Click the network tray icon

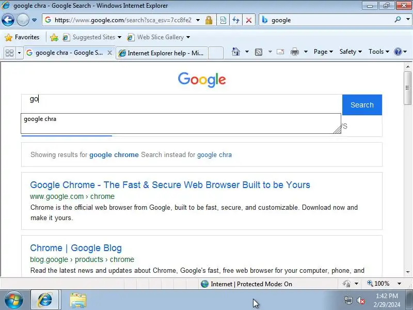coord(348,300)
